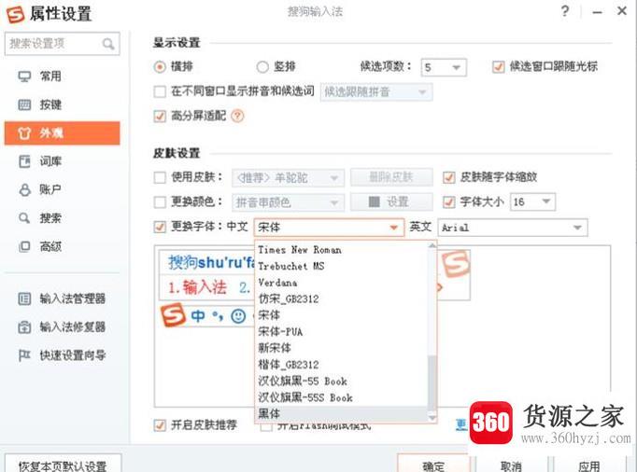Click font list scrollbar down arrow

[x=432, y=417]
